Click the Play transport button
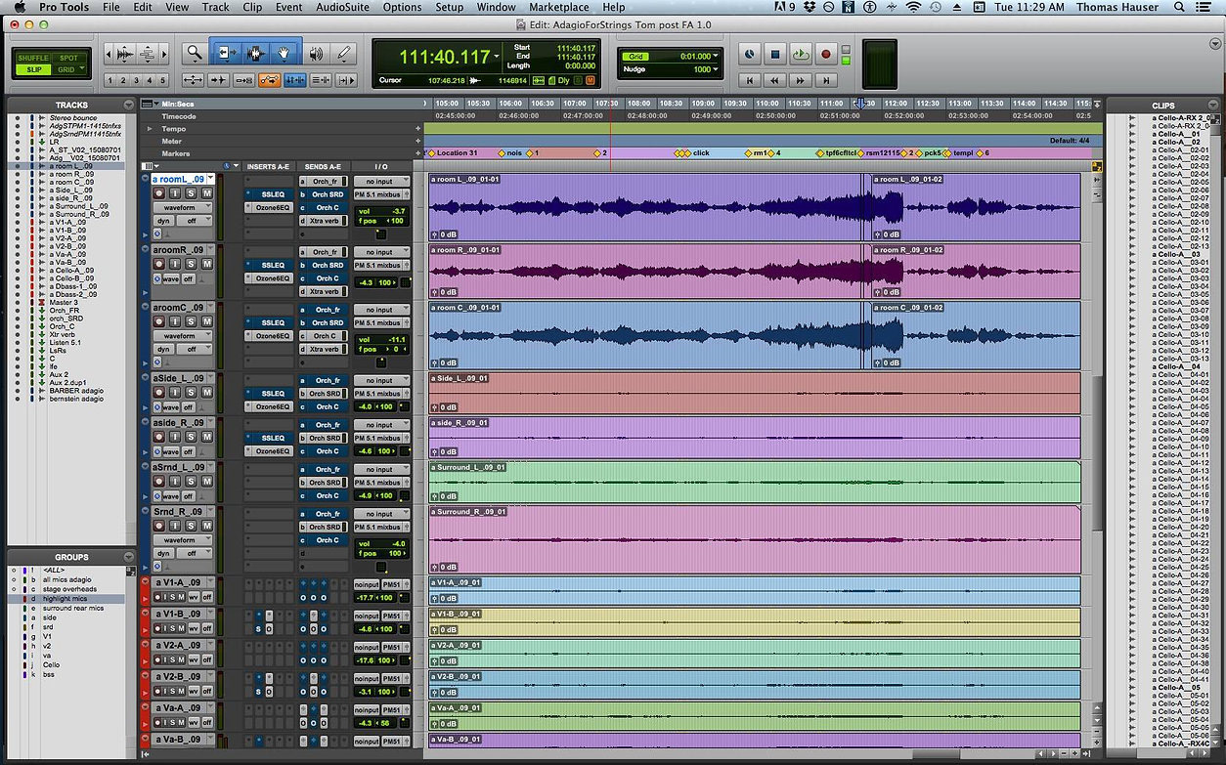Viewport: 1226px width, 765px height. coord(801,55)
